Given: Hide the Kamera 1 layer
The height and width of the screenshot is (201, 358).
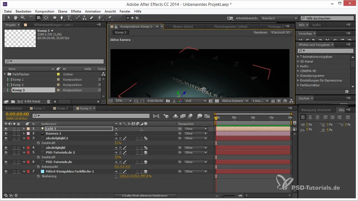Looking at the screenshot, I should click(6, 133).
